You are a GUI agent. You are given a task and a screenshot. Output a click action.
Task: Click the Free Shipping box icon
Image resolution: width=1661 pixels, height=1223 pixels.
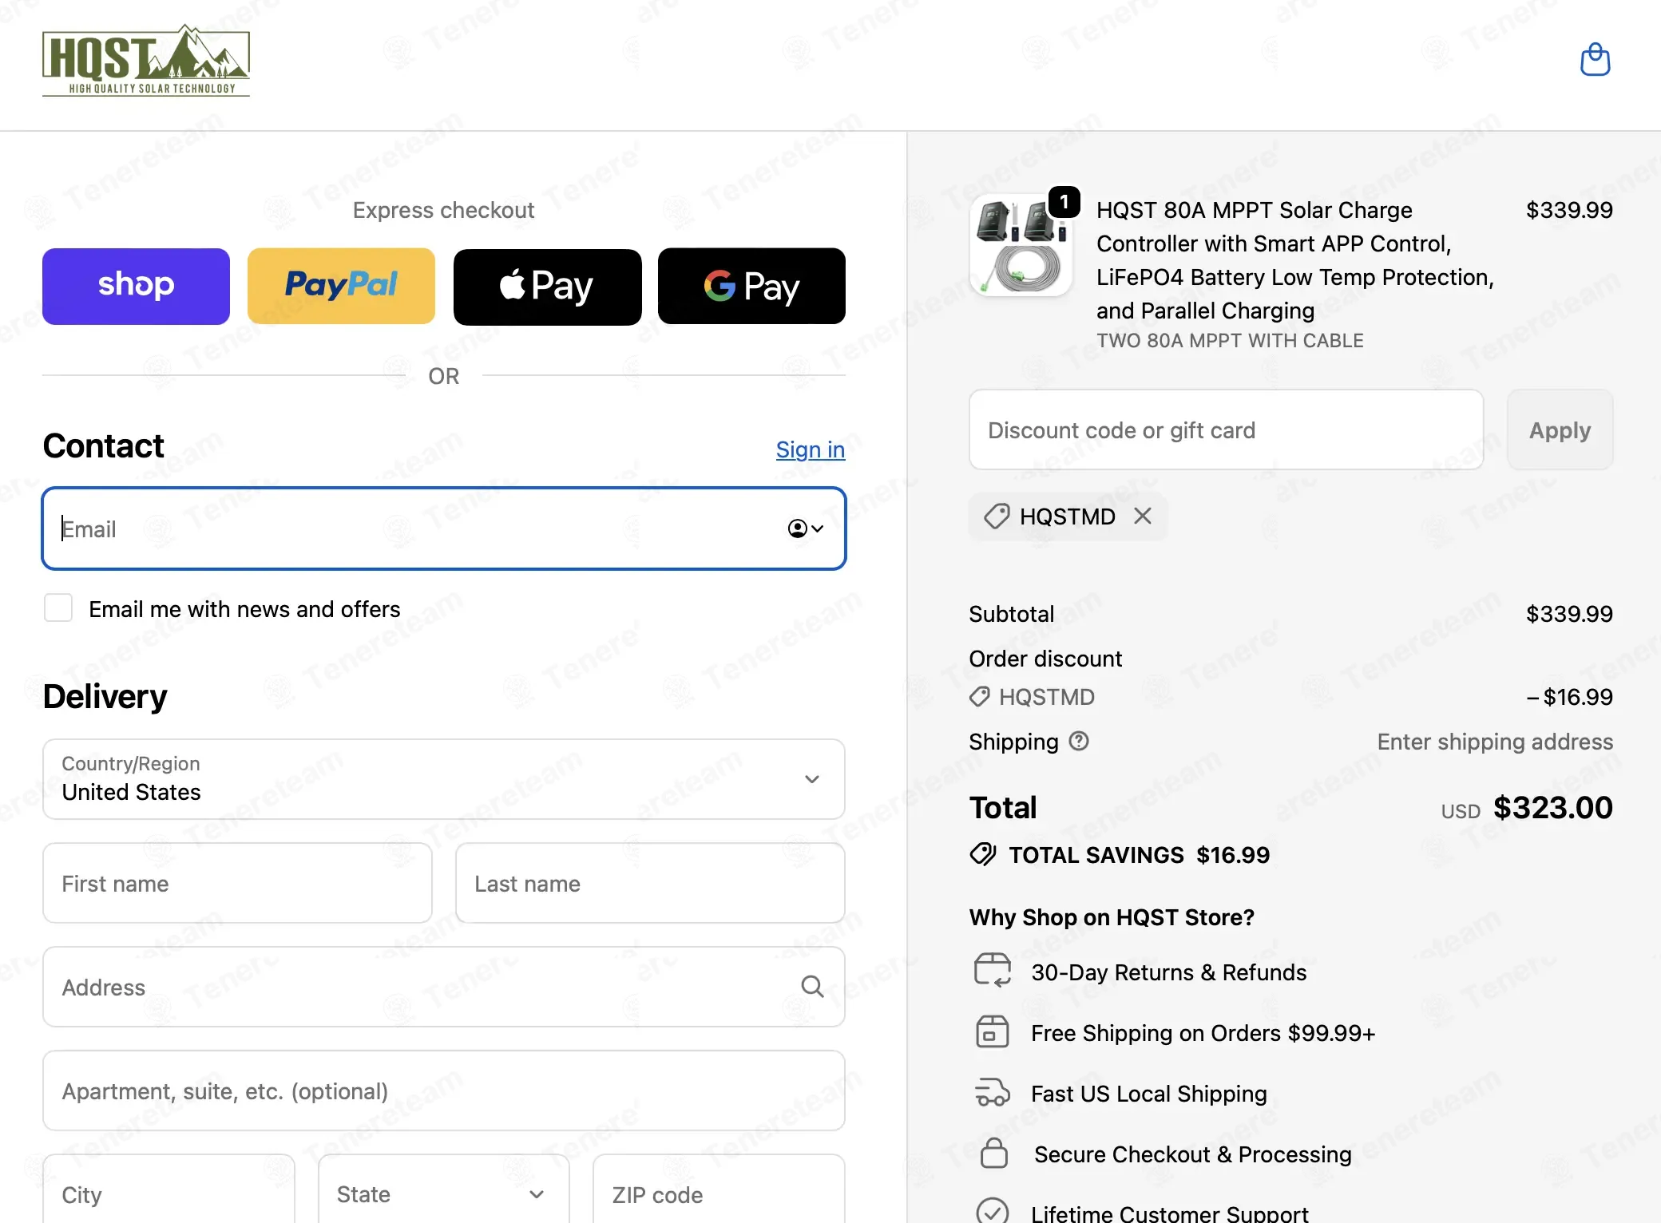coord(993,1031)
